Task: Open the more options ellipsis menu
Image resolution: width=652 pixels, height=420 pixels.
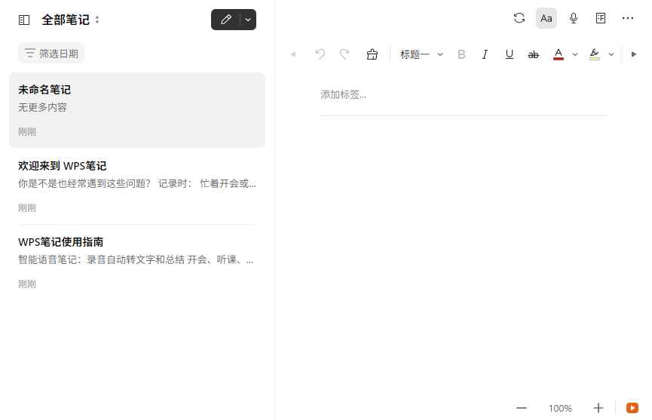Action: tap(627, 18)
